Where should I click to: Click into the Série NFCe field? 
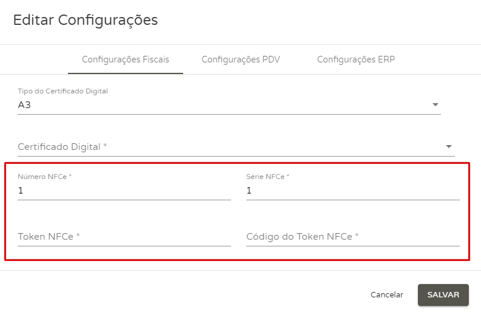353,191
